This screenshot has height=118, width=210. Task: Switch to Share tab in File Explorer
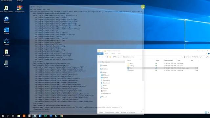coord(113,54)
